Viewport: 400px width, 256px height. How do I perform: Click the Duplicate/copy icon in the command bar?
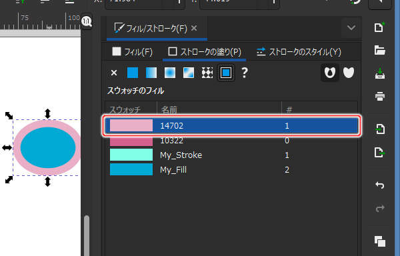[x=380, y=241]
